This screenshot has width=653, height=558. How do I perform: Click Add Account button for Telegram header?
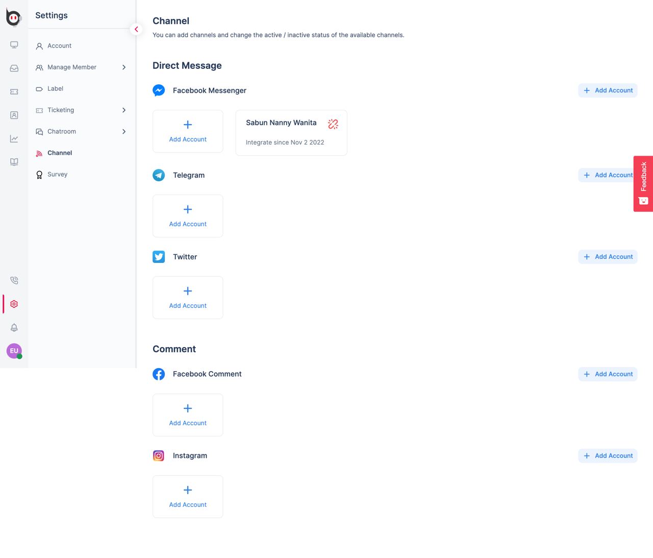tap(606, 175)
